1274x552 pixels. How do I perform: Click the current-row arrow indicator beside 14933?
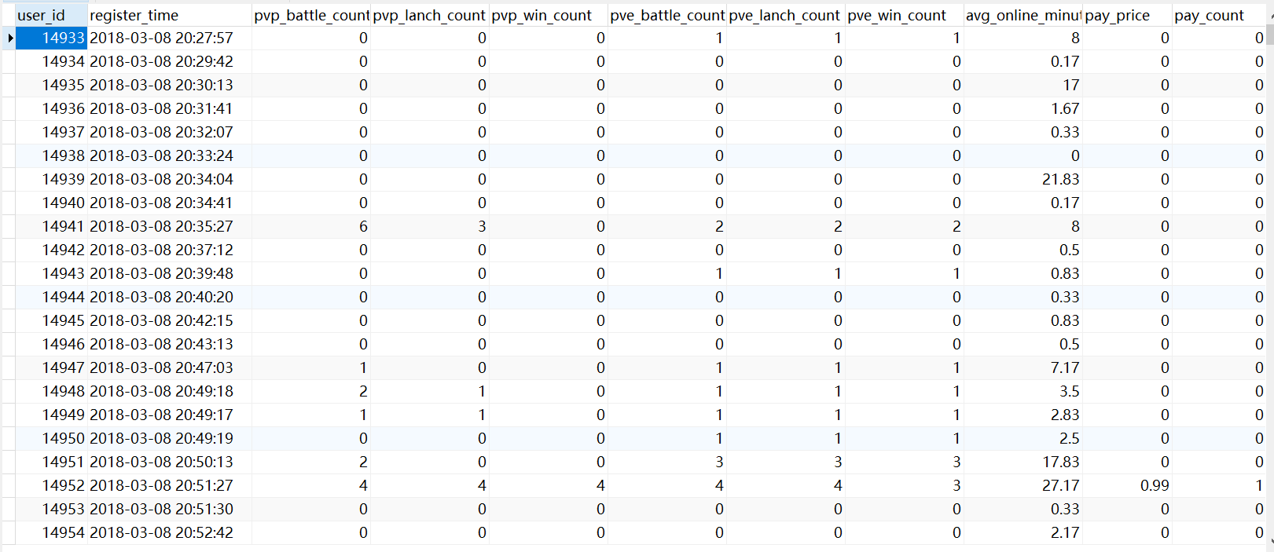(x=9, y=38)
